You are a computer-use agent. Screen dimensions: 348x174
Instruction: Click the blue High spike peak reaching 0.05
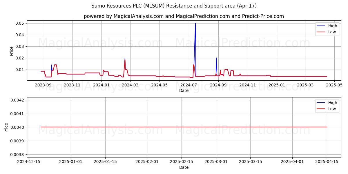point(195,23)
